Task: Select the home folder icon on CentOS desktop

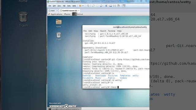Action: click(58, 23)
